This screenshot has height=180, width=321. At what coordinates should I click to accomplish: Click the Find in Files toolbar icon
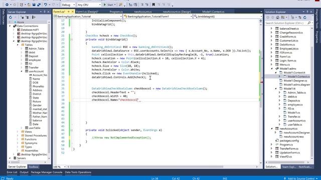click(120, 4)
